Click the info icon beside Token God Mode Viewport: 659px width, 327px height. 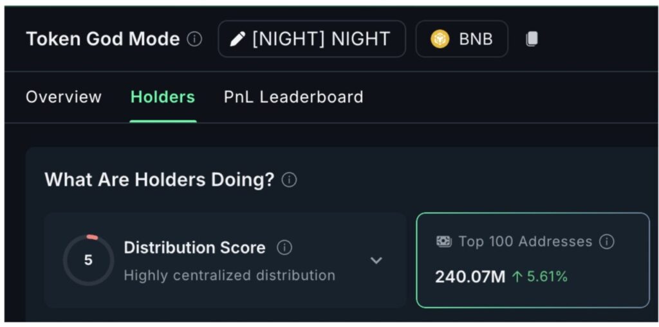tap(194, 39)
